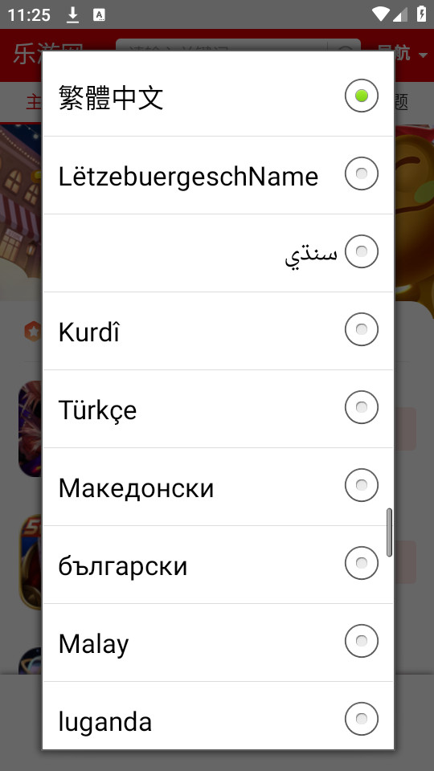This screenshot has height=771, width=434.
Task: Click the language list scrollbar thumb
Action: [x=389, y=532]
